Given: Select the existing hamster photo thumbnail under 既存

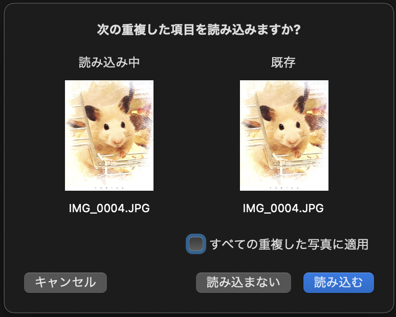Looking at the screenshot, I should point(284,135).
